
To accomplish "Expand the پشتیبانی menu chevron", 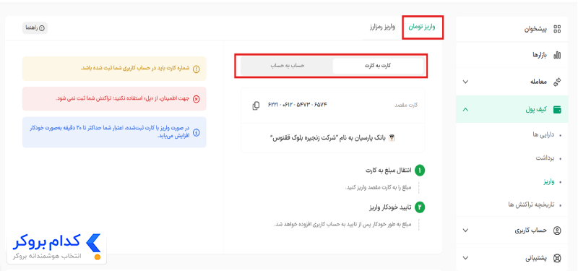I will (465, 259).
